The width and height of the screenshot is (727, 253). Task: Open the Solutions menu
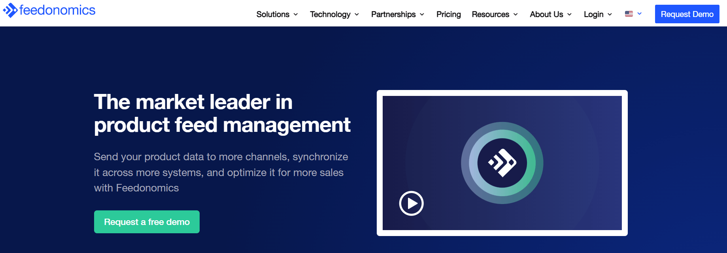click(273, 14)
